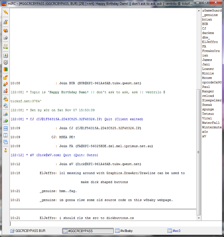Image resolution: width=224 pixels, height=237 pixels.
Task: Click the message input box
Action: tap(116, 224)
